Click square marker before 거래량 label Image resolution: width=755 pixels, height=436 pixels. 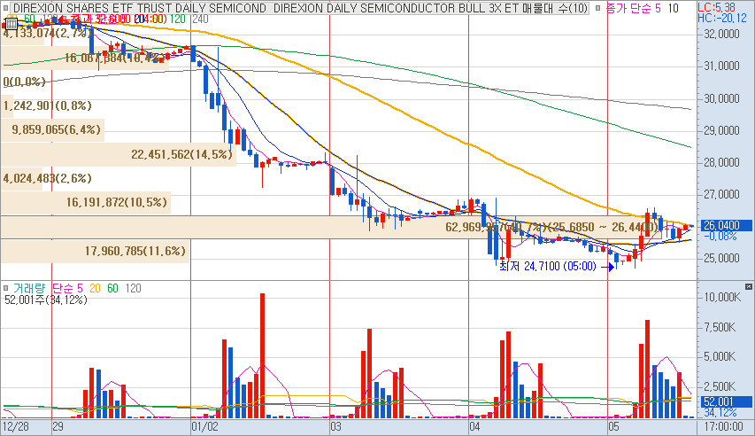(5, 288)
